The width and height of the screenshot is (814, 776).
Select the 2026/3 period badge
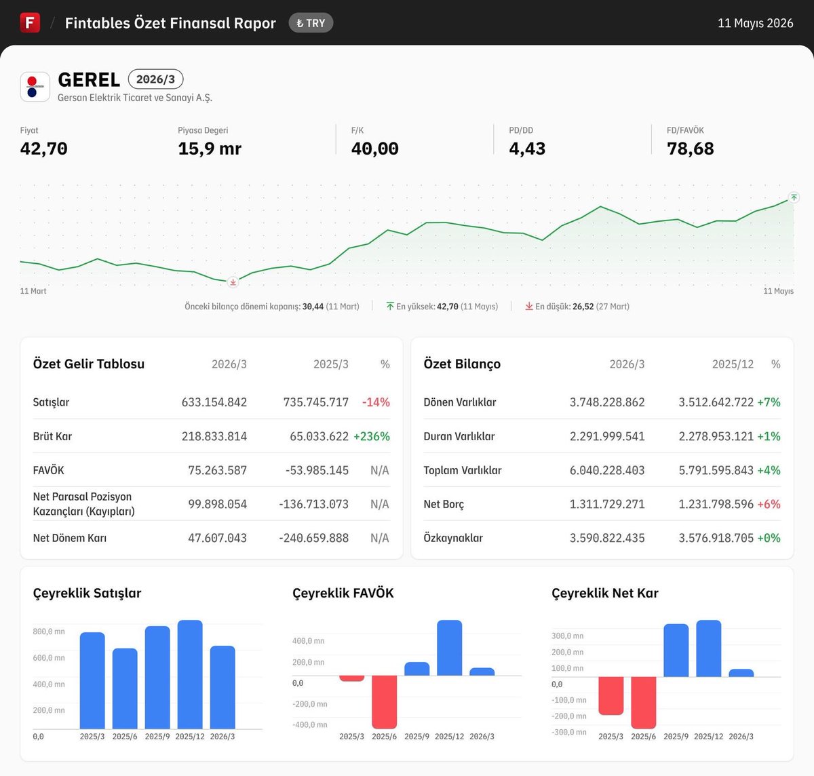155,79
